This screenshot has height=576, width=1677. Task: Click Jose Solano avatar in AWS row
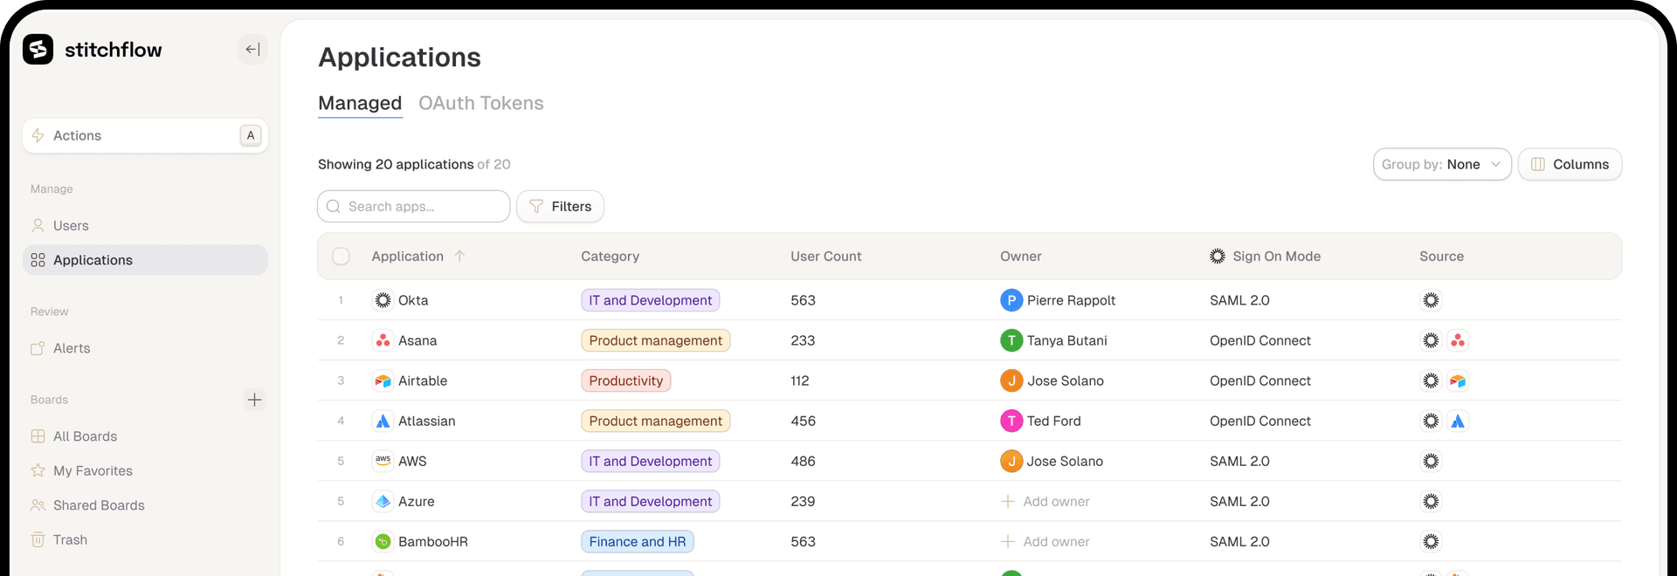(1011, 461)
